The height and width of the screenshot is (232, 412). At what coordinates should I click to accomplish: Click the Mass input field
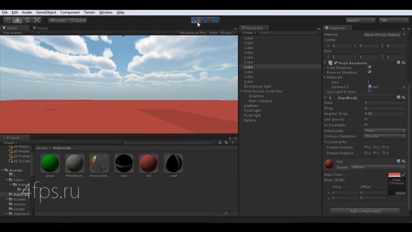pyautogui.click(x=385, y=102)
